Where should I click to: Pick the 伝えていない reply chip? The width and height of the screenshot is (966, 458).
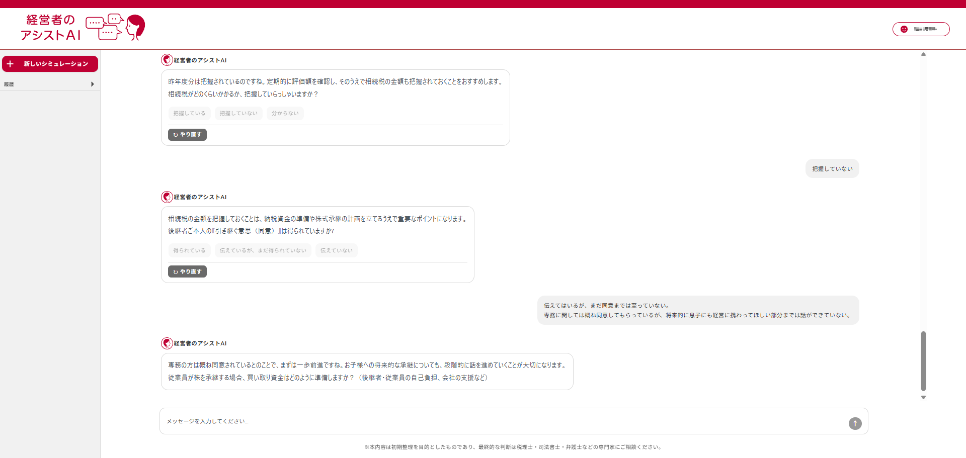(337, 250)
